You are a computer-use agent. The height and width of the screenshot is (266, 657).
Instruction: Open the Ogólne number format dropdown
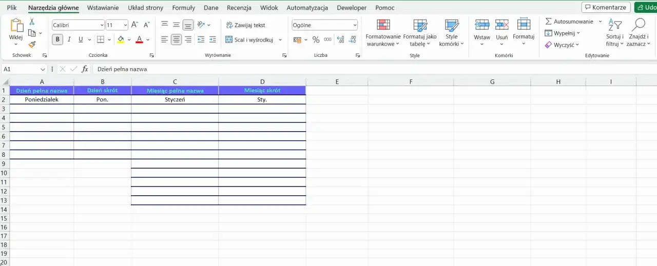pyautogui.click(x=324, y=25)
